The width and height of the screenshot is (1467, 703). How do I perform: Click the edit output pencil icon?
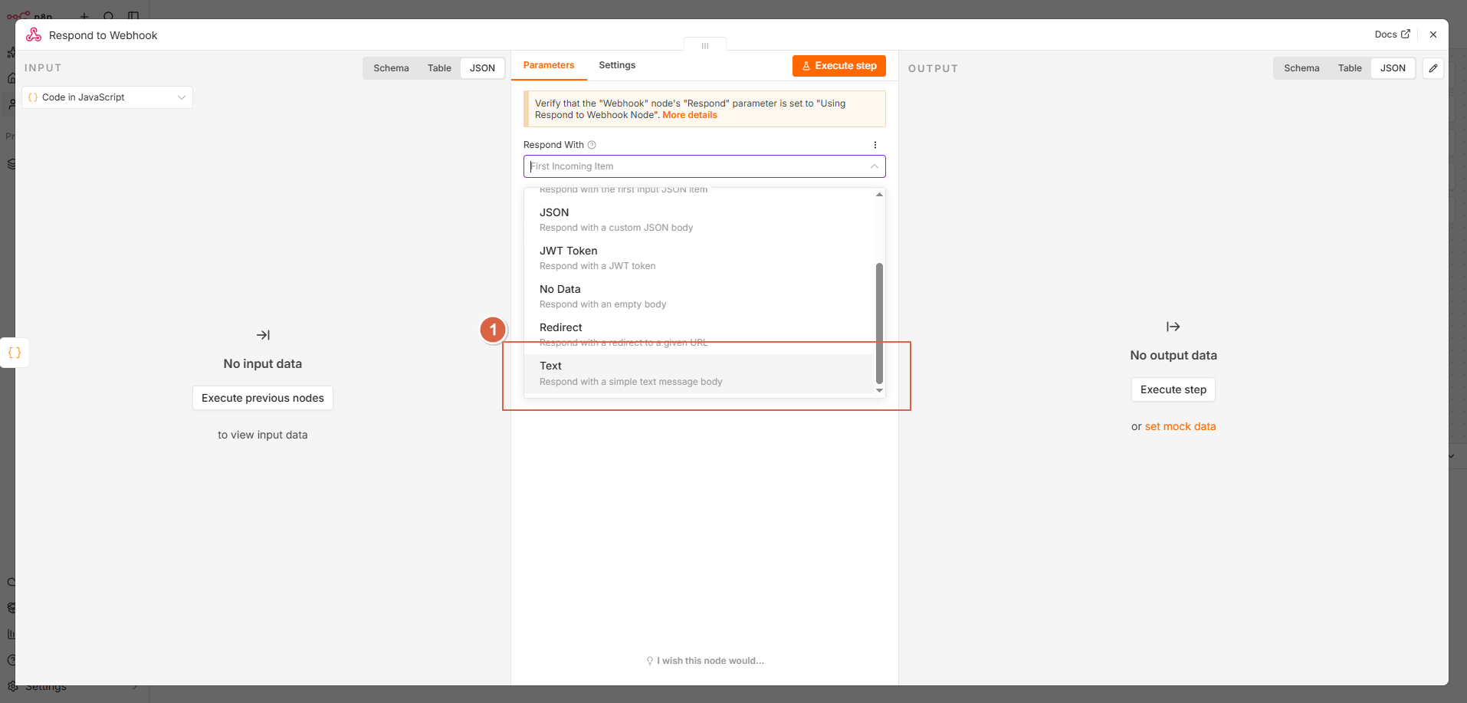point(1433,68)
